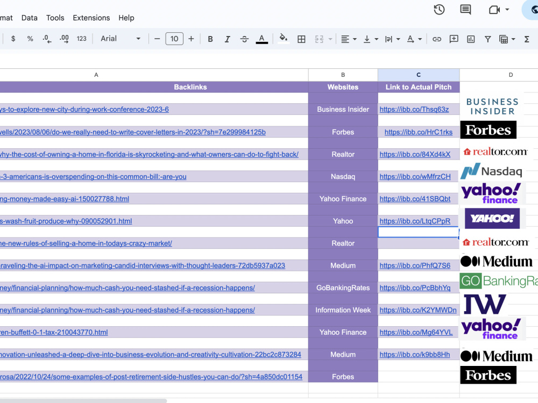Image resolution: width=538 pixels, height=403 pixels.
Task: Open the Information Week link K2YMWDn
Action: pos(418,310)
